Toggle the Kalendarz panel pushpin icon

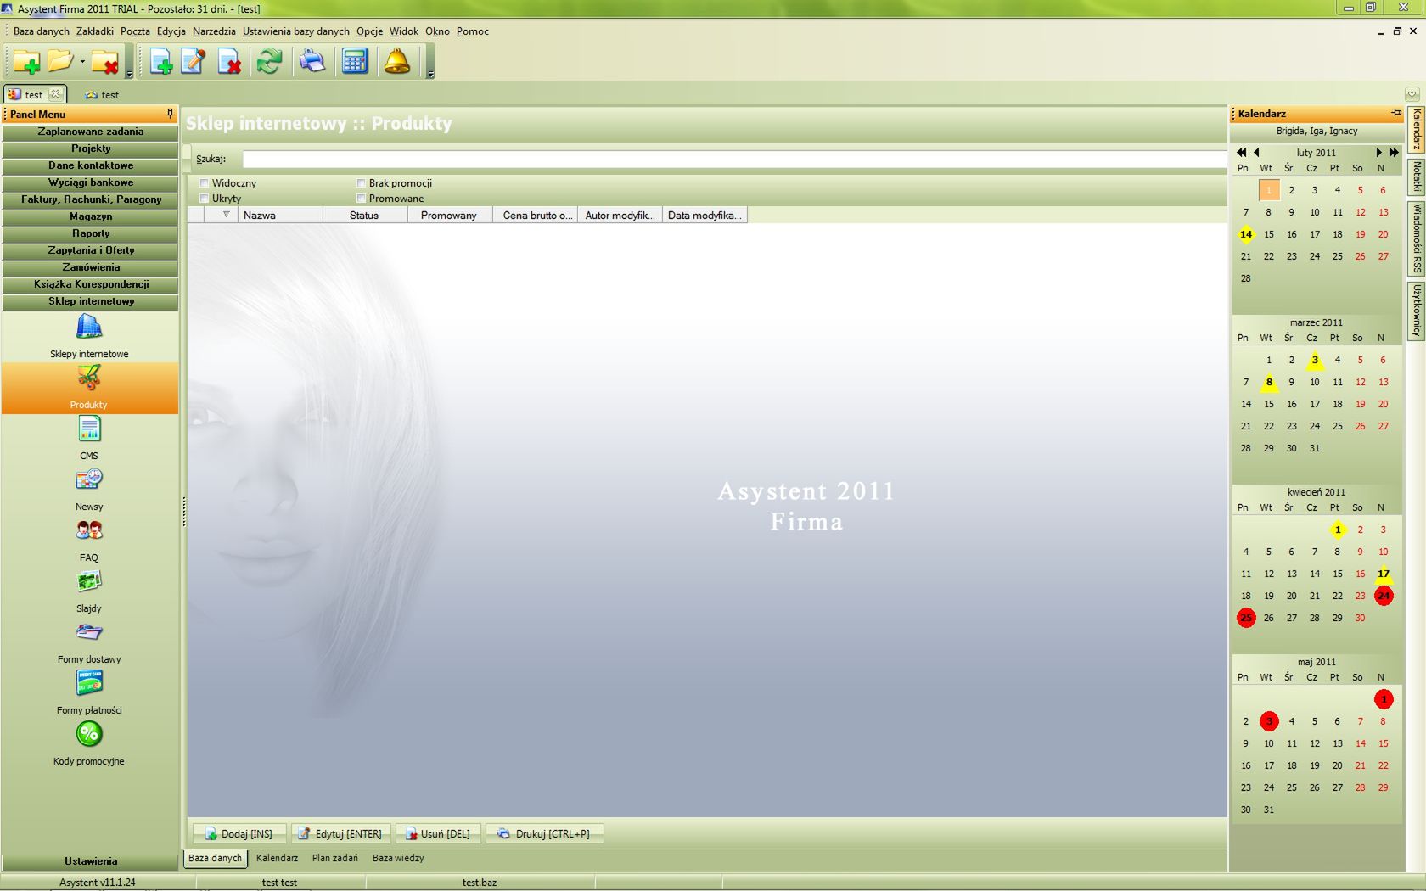1396,113
